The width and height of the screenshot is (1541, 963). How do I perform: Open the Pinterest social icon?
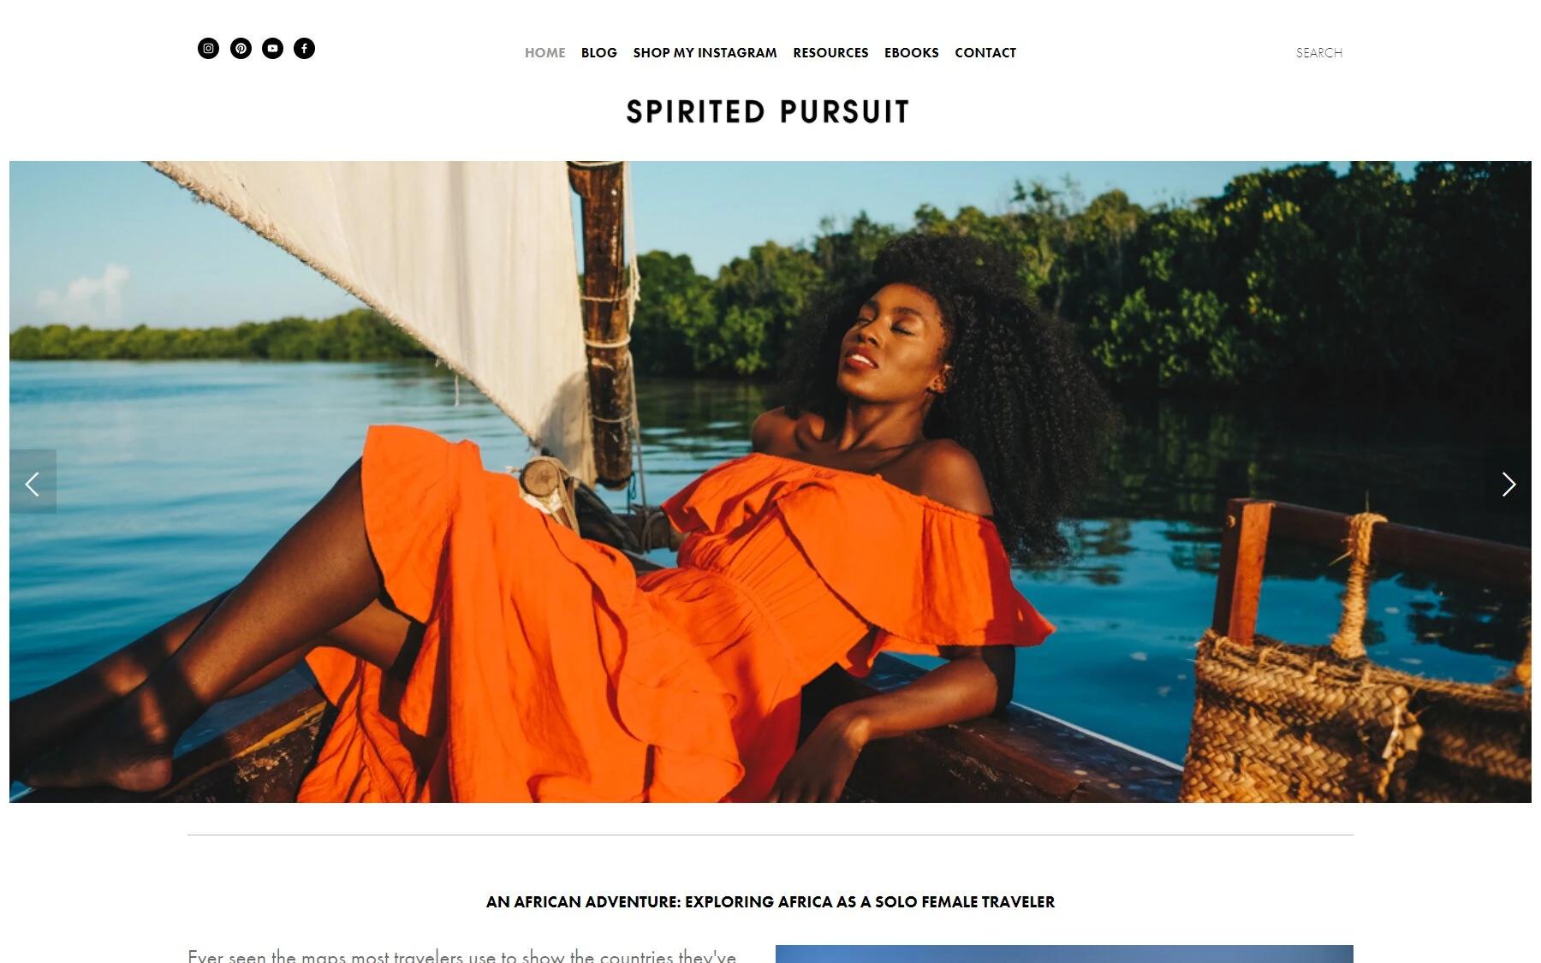241,48
